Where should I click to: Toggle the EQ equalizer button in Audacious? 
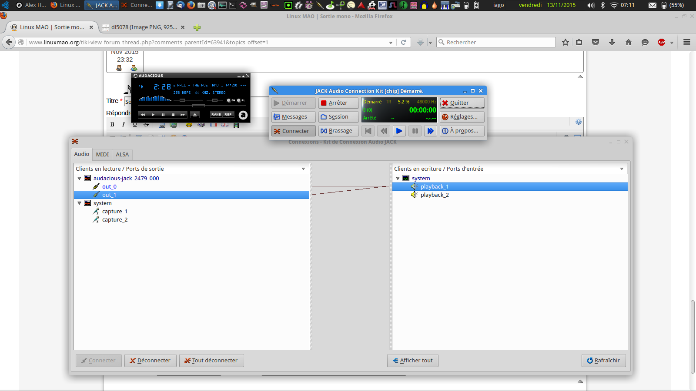tap(231, 100)
